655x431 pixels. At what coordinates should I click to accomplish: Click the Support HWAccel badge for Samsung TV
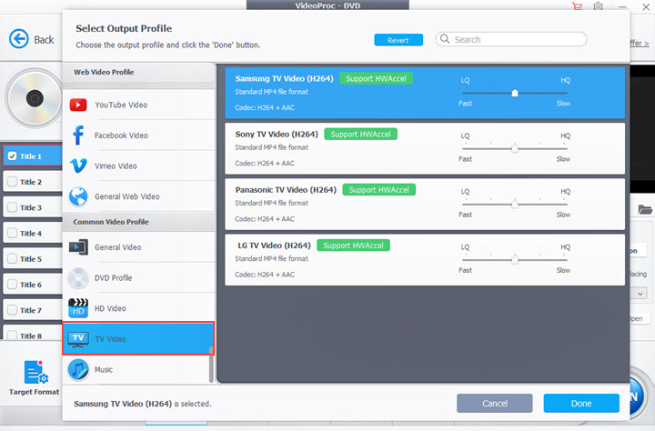376,78
